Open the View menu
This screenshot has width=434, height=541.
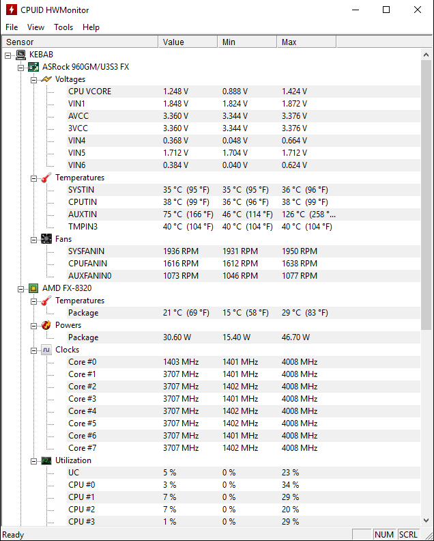point(35,27)
